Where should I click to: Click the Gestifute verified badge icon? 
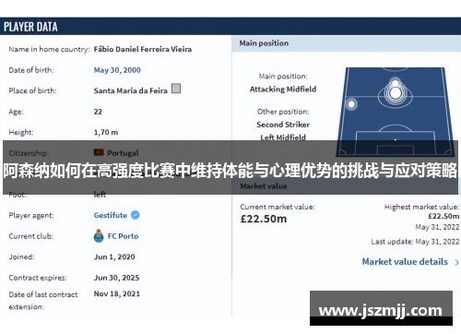136,215
